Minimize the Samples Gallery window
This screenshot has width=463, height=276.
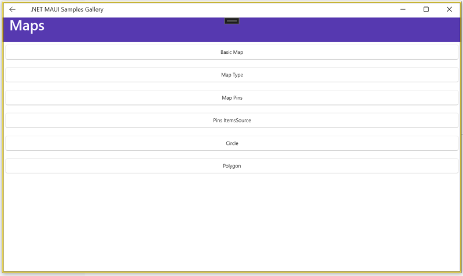coord(403,9)
